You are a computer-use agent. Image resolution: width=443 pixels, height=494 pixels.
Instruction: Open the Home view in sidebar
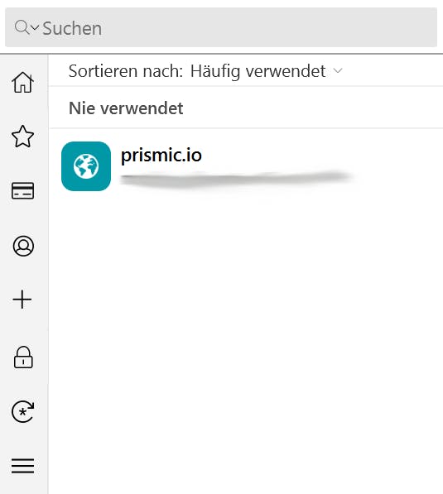tap(22, 82)
